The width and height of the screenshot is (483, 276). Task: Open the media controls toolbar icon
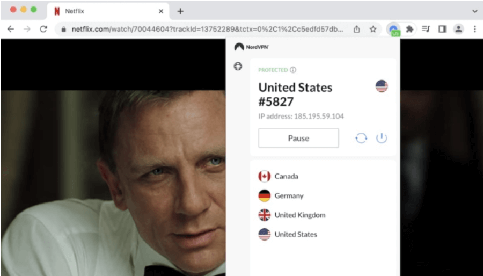[x=426, y=29]
